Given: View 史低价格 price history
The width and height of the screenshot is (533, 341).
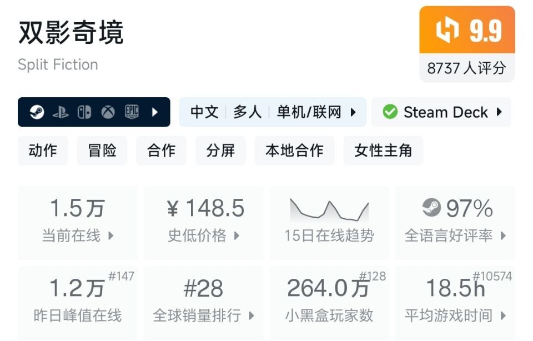Looking at the screenshot, I should (204, 235).
